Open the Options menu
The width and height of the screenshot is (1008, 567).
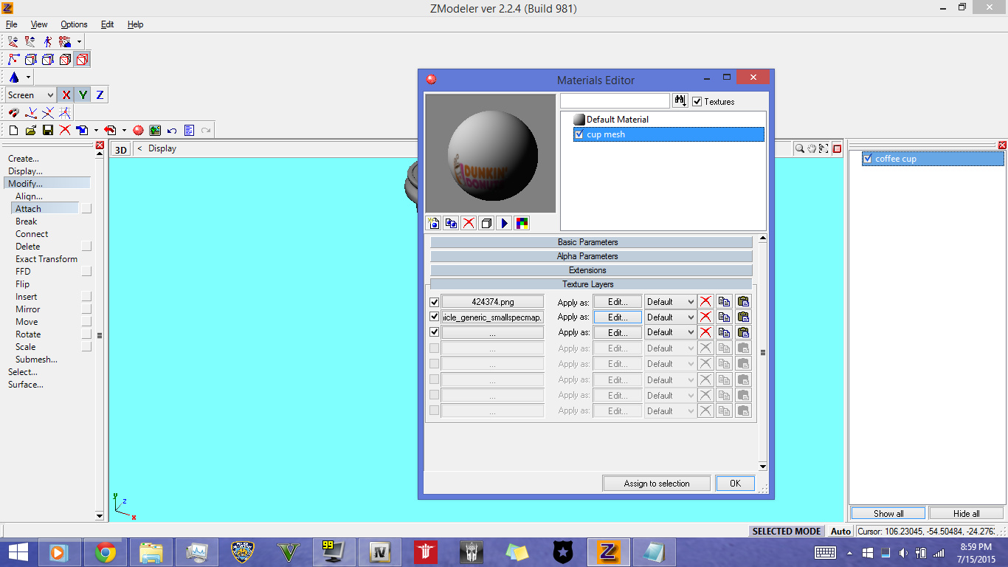pyautogui.click(x=73, y=24)
